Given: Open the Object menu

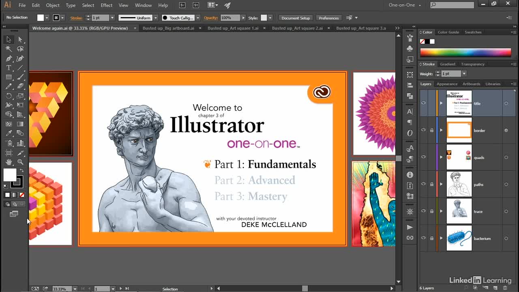Looking at the screenshot, I should tap(53, 5).
